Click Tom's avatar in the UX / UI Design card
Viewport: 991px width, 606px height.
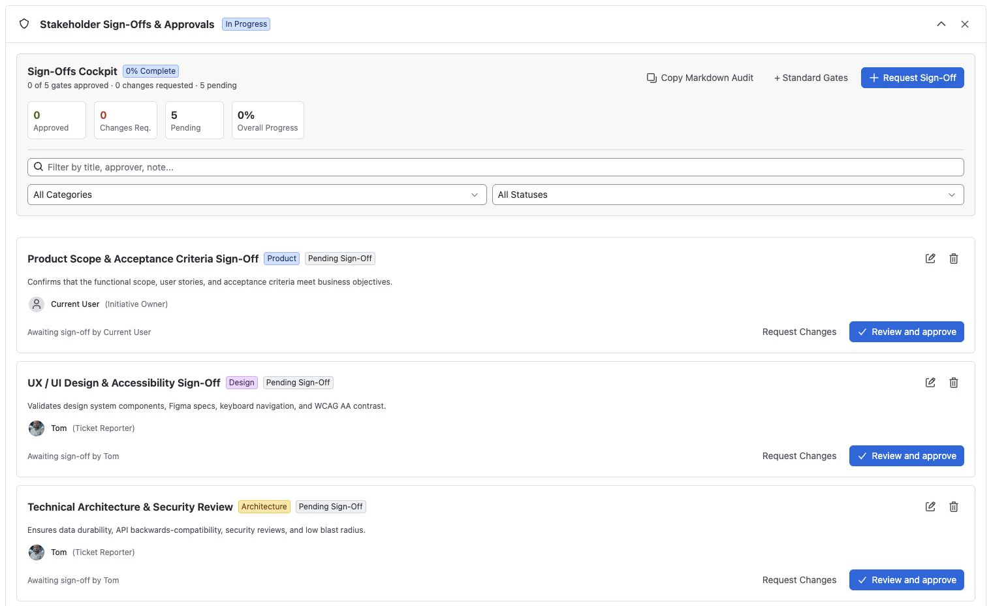[x=37, y=428]
